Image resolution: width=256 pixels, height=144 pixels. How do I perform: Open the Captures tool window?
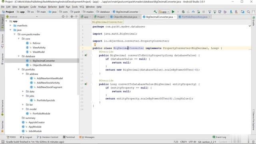click(2, 59)
